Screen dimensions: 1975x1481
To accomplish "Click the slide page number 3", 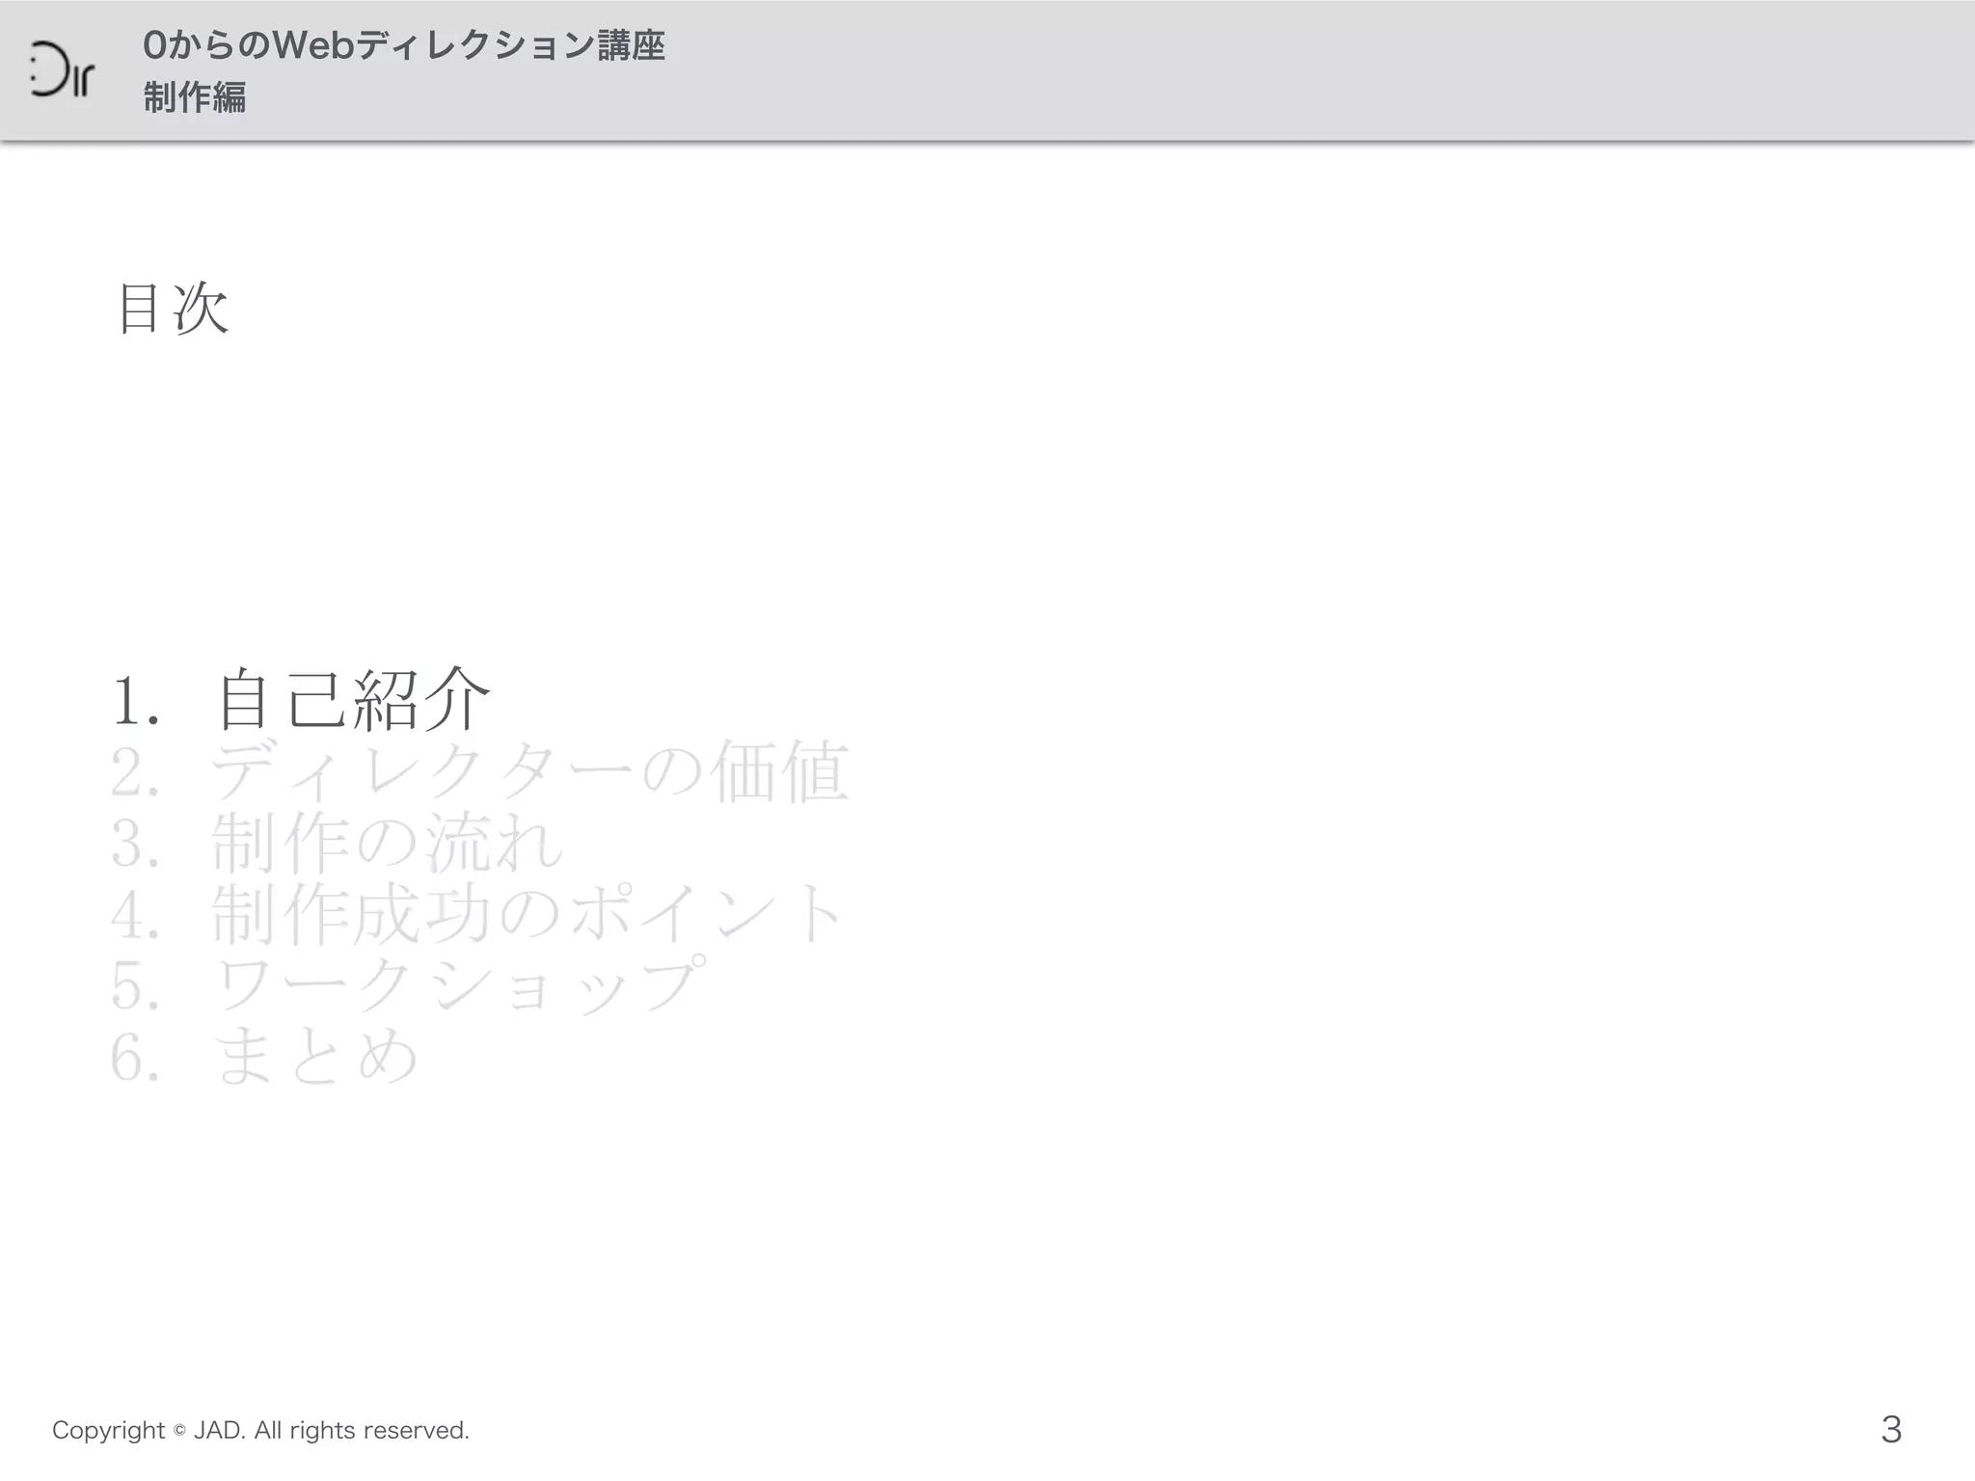I will click(x=1891, y=1429).
